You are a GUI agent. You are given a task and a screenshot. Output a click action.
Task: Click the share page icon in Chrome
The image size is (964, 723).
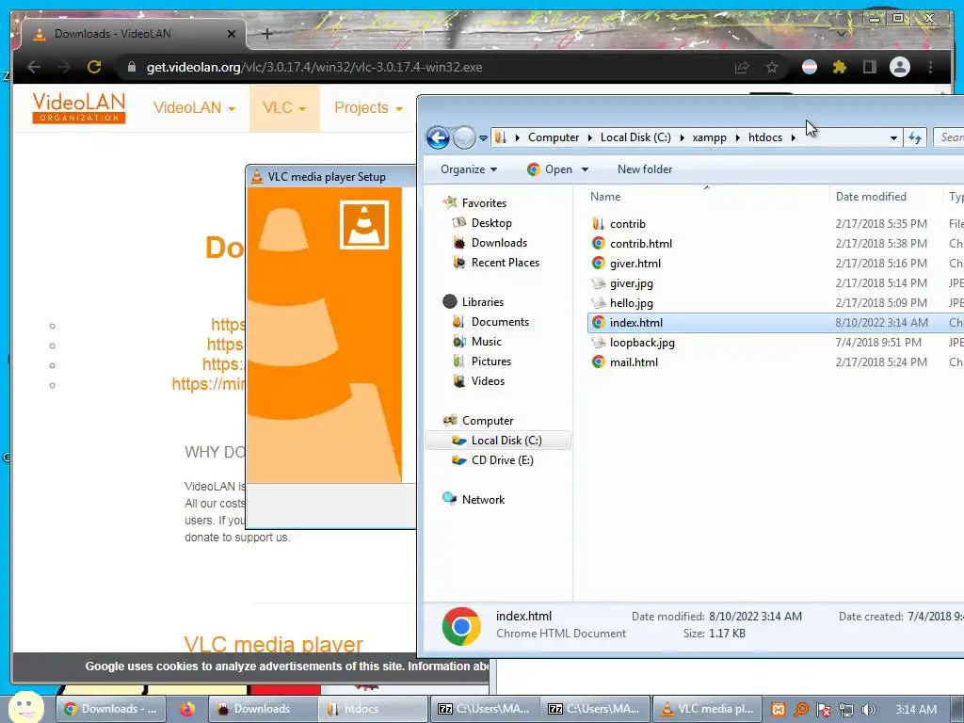(742, 67)
